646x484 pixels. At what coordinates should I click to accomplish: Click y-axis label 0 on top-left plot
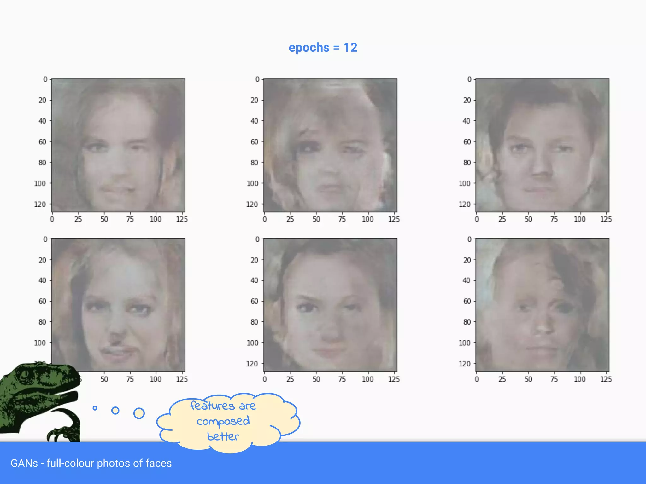[x=45, y=79]
